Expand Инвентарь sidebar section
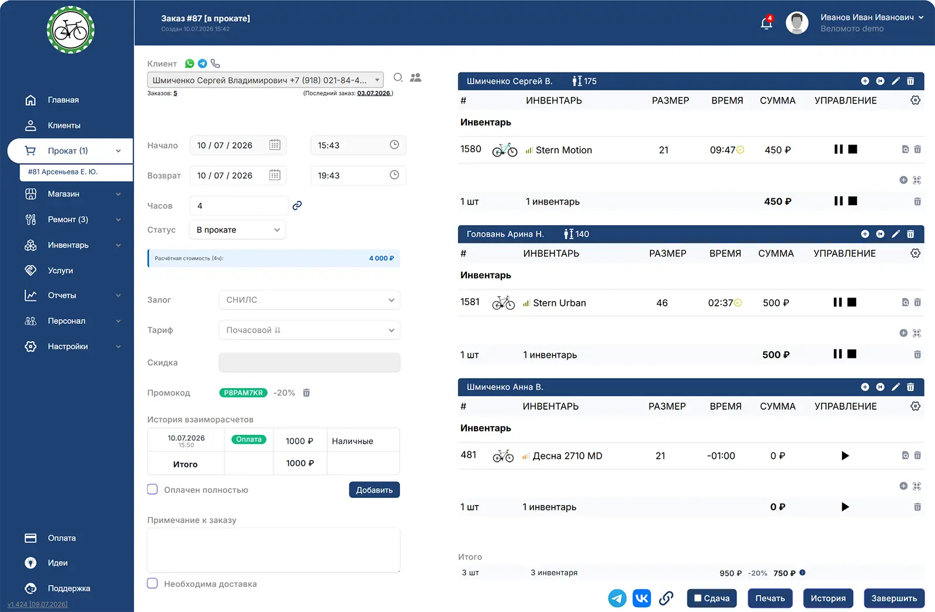 [118, 246]
